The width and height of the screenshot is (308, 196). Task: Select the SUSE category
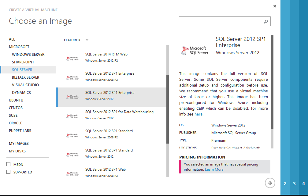13,116
